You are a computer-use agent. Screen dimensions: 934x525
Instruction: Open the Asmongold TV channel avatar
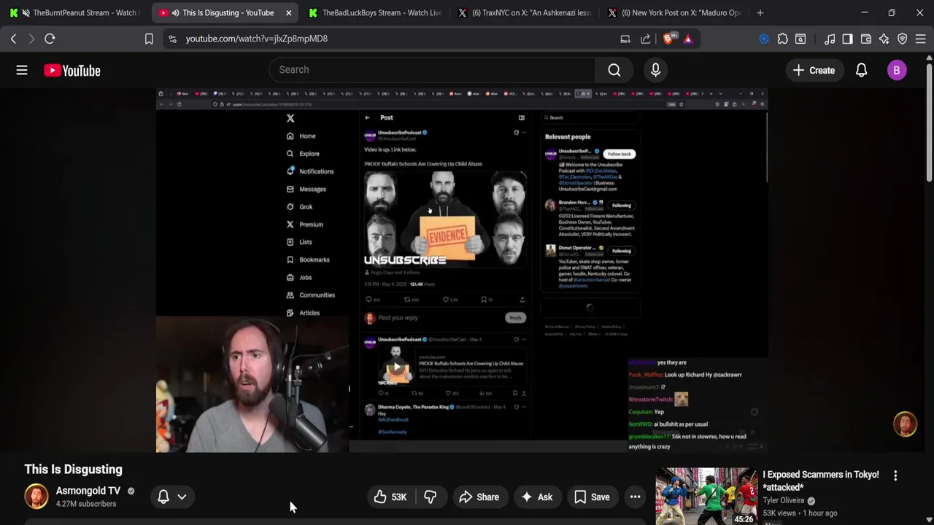click(36, 497)
